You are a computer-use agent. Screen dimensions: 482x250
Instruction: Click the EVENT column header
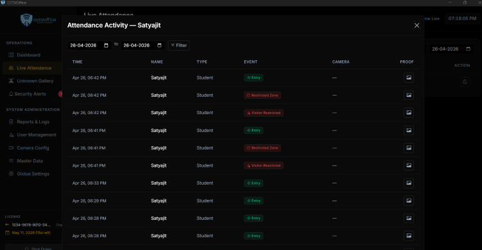click(251, 62)
